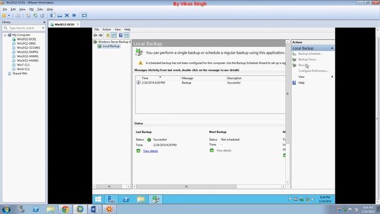Click the full screen mode toolbar icon
Image resolution: width=380 pixels, height=214 pixels.
[67, 15]
